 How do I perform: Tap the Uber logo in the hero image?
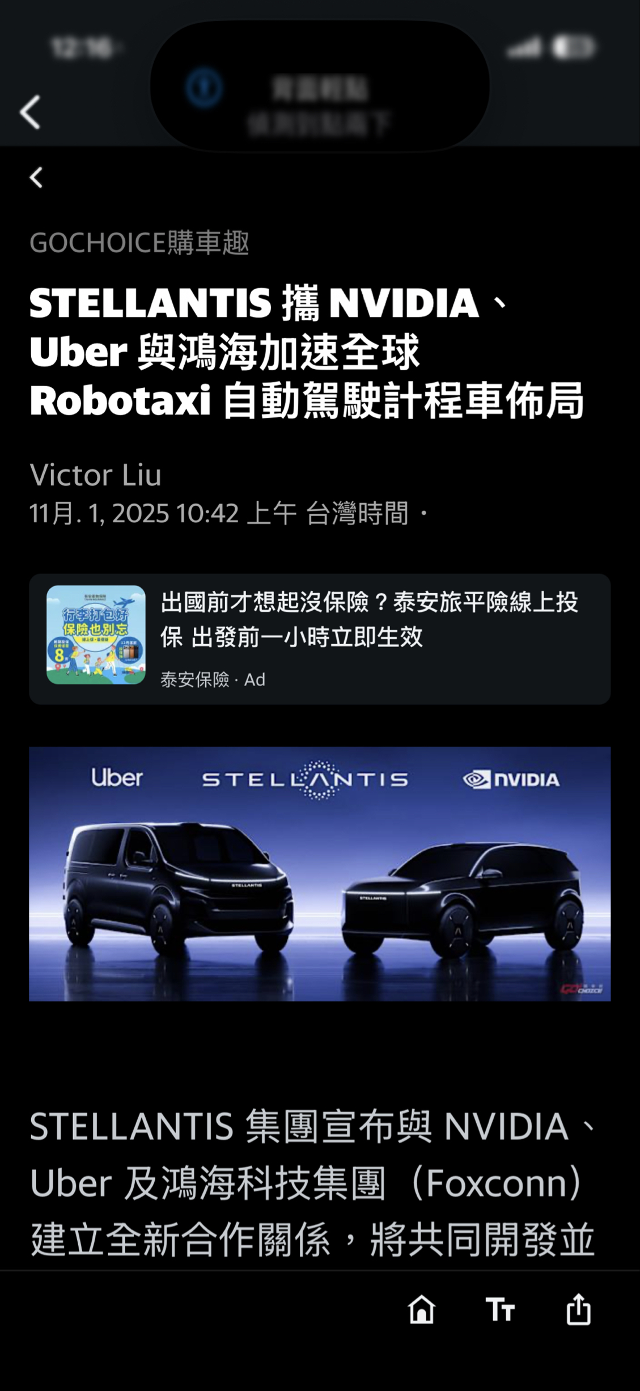click(x=117, y=778)
